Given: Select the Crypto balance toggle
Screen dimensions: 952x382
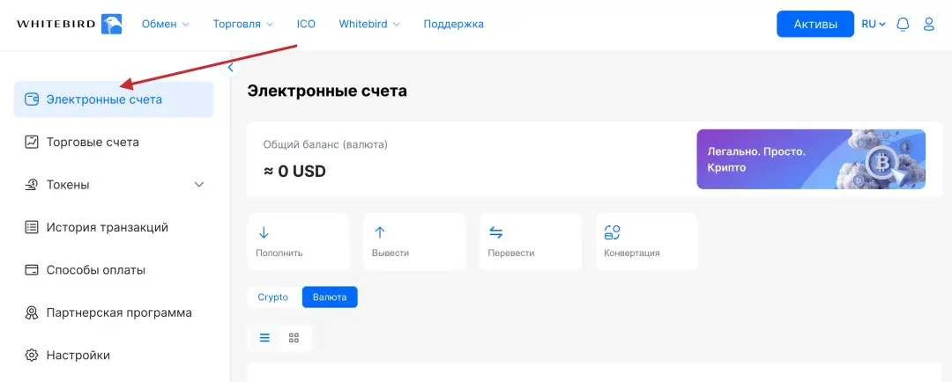Looking at the screenshot, I should pos(273,298).
